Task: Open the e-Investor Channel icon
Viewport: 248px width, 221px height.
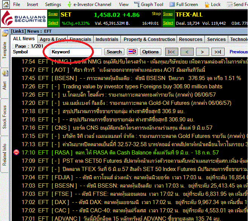Action: pyautogui.click(x=69, y=5)
